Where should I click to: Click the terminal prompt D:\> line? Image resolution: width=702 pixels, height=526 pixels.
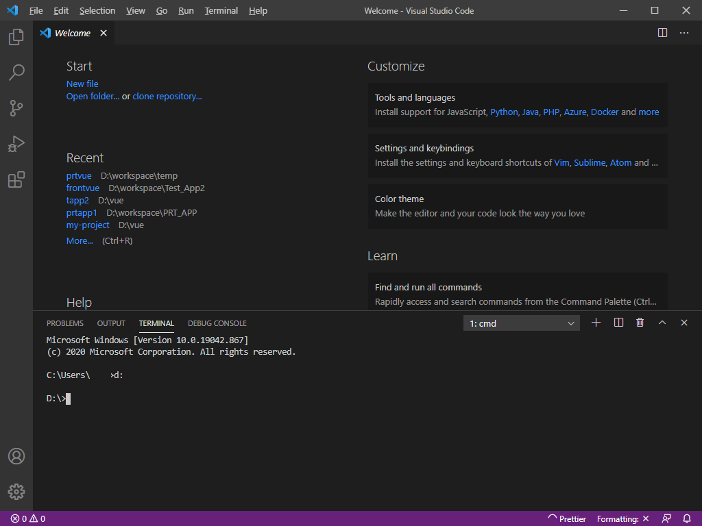pyautogui.click(x=58, y=398)
